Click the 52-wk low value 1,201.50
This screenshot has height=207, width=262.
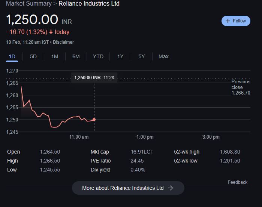[x=230, y=161]
